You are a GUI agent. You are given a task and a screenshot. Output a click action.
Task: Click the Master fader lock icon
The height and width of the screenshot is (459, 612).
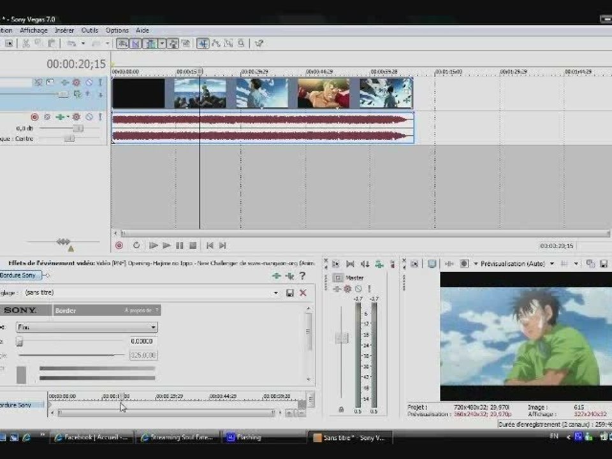coord(341,409)
